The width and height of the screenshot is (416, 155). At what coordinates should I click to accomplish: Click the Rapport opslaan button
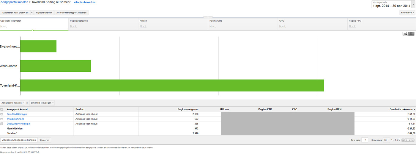[44, 13]
